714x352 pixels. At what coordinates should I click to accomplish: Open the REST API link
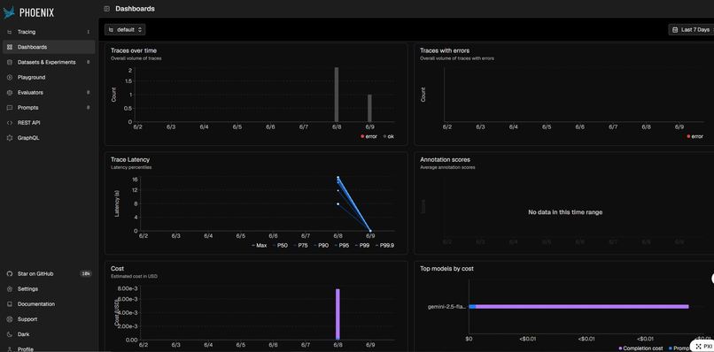point(49,123)
